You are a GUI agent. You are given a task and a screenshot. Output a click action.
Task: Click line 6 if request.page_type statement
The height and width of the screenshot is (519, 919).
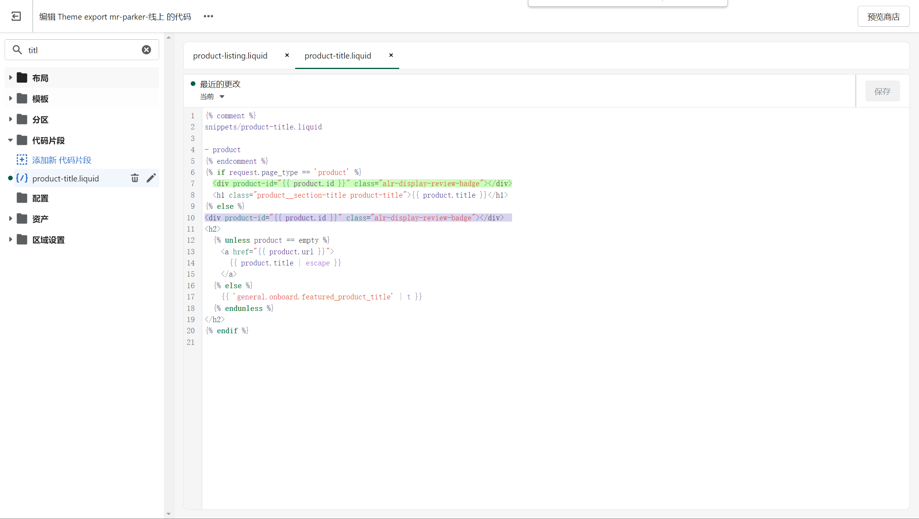(x=283, y=172)
